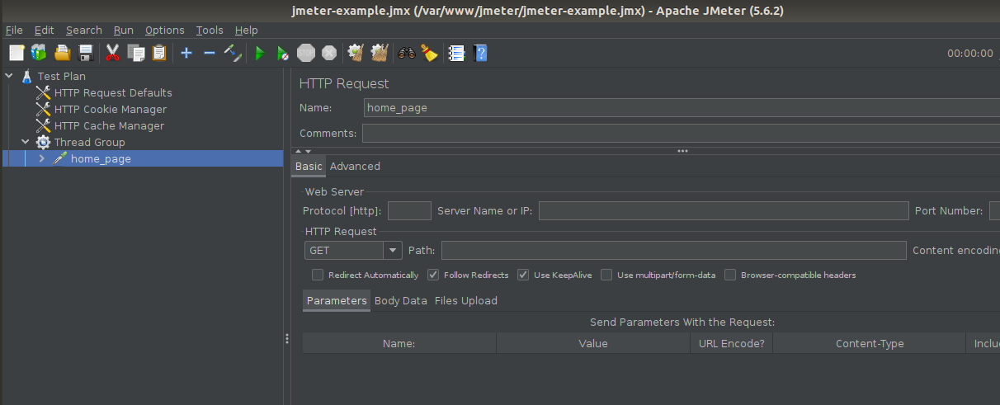Open the Templates icon in toolbar
Image resolution: width=1000 pixels, height=405 pixels.
[39, 53]
